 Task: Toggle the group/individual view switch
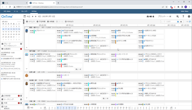pos(152,17)
